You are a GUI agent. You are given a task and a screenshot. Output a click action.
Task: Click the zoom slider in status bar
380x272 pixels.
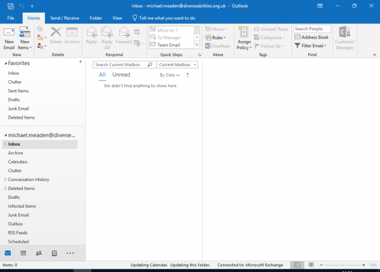(x=342, y=265)
